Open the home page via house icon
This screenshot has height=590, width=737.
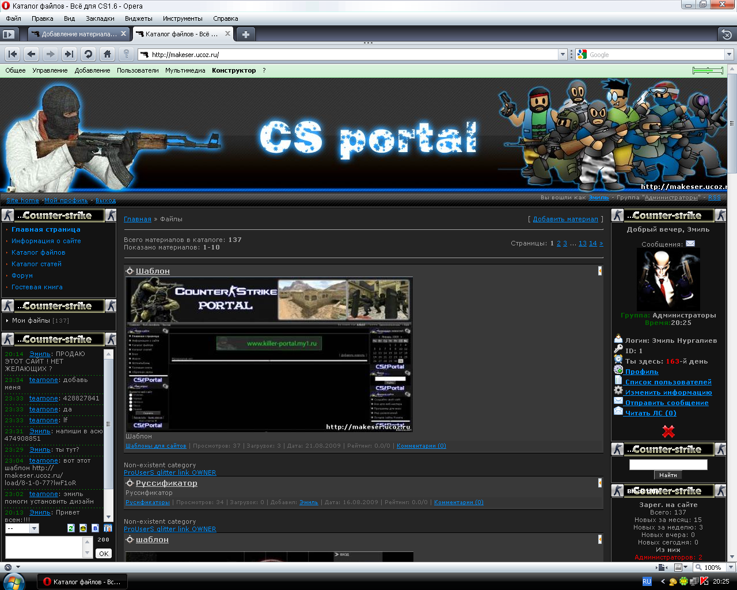pyautogui.click(x=107, y=54)
